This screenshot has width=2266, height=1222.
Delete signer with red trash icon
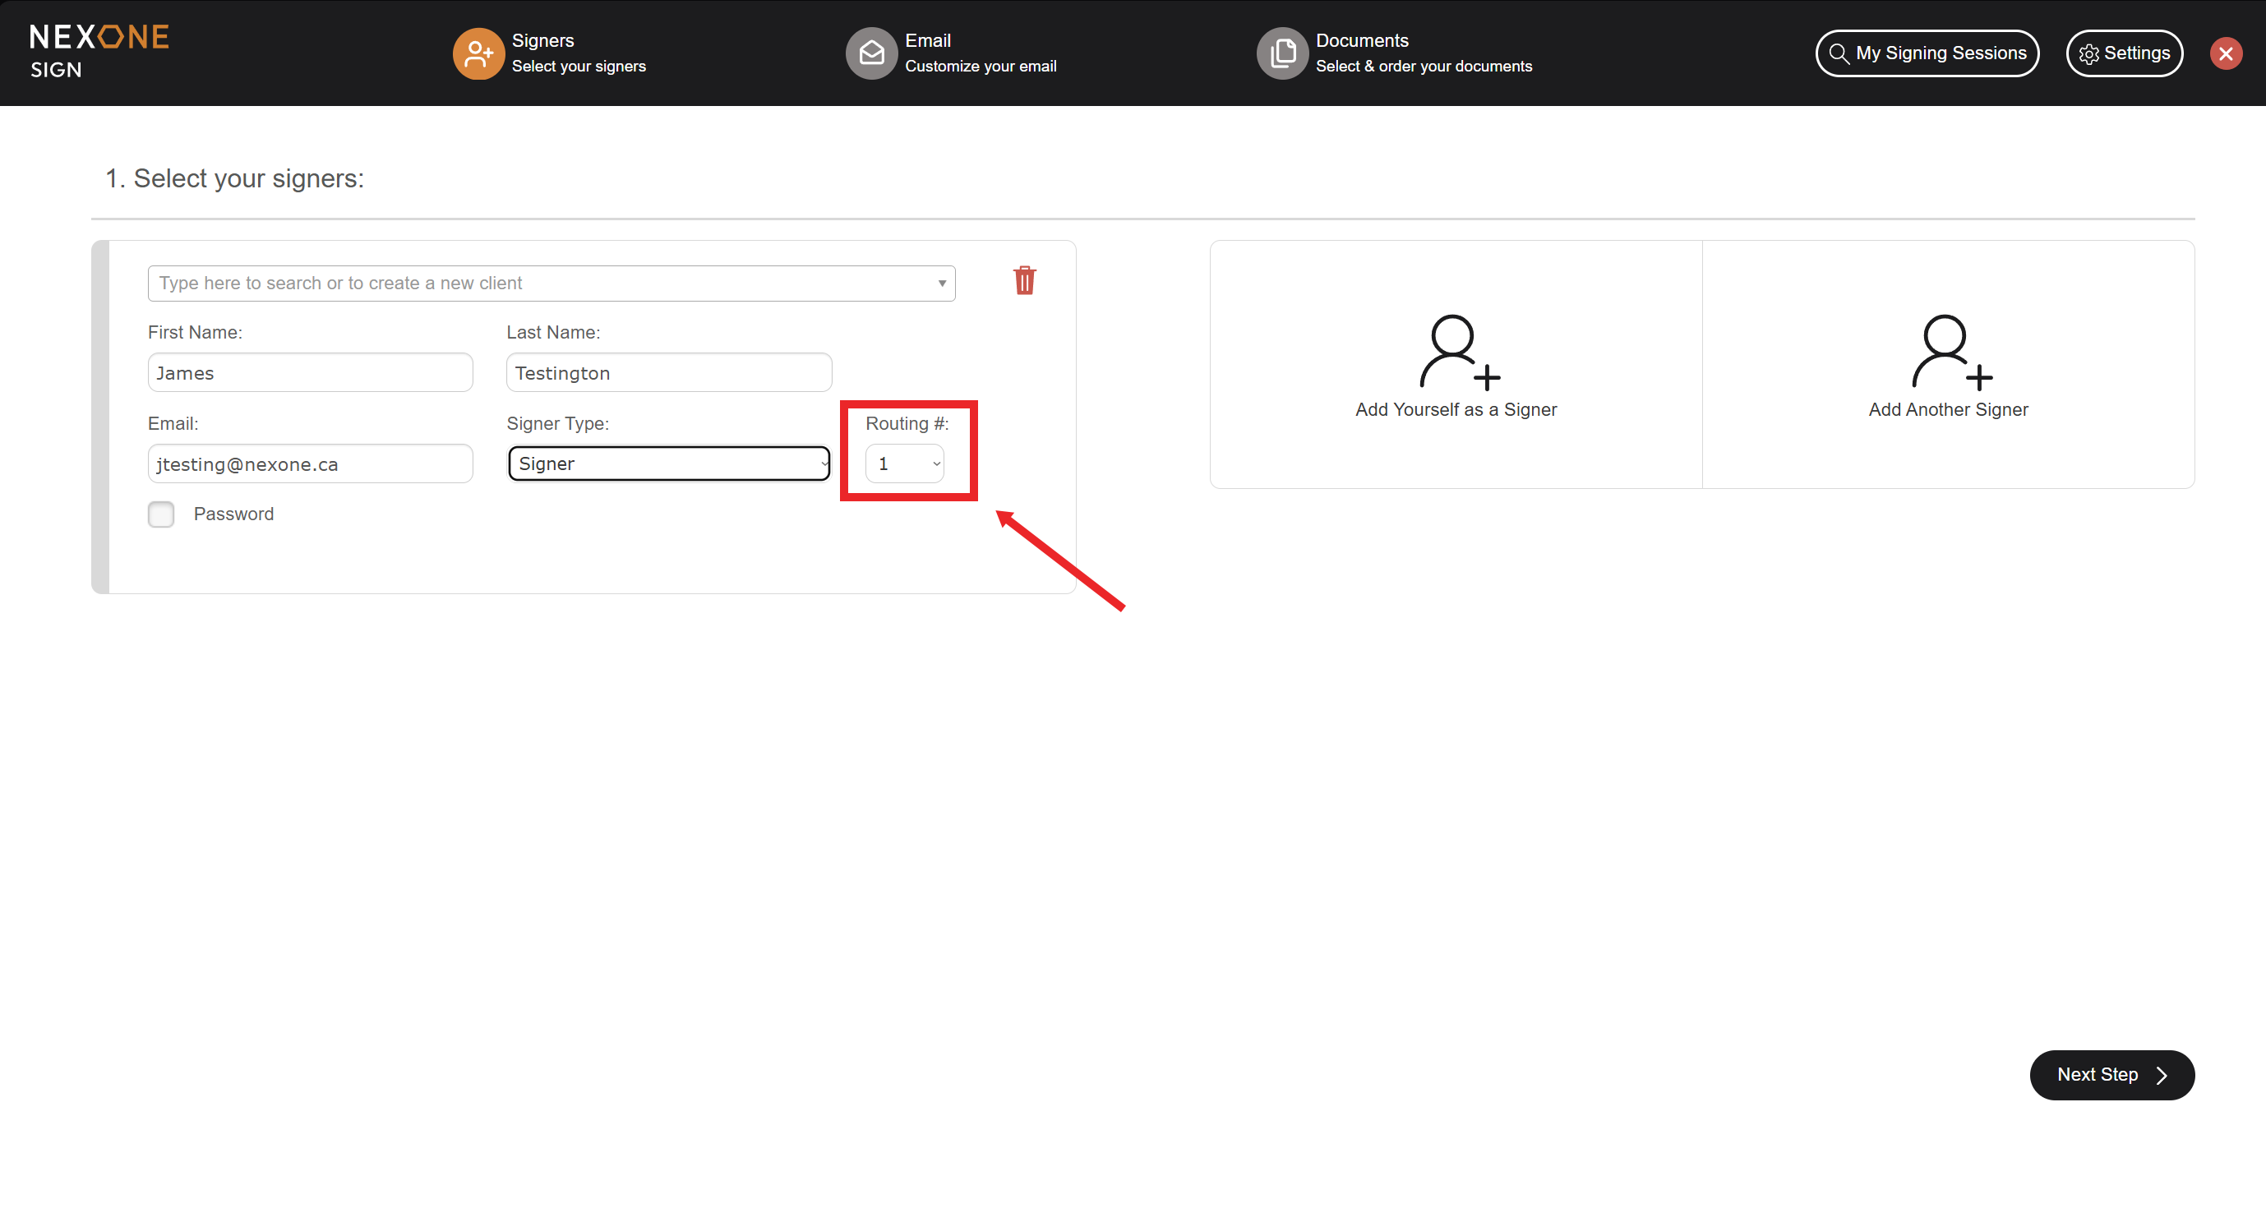1024,281
